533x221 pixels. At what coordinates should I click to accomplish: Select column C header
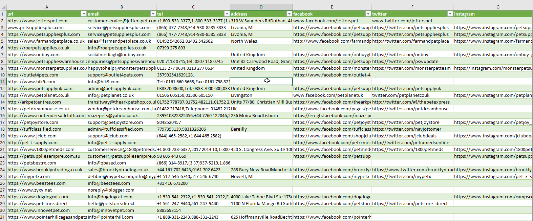(x=193, y=7)
